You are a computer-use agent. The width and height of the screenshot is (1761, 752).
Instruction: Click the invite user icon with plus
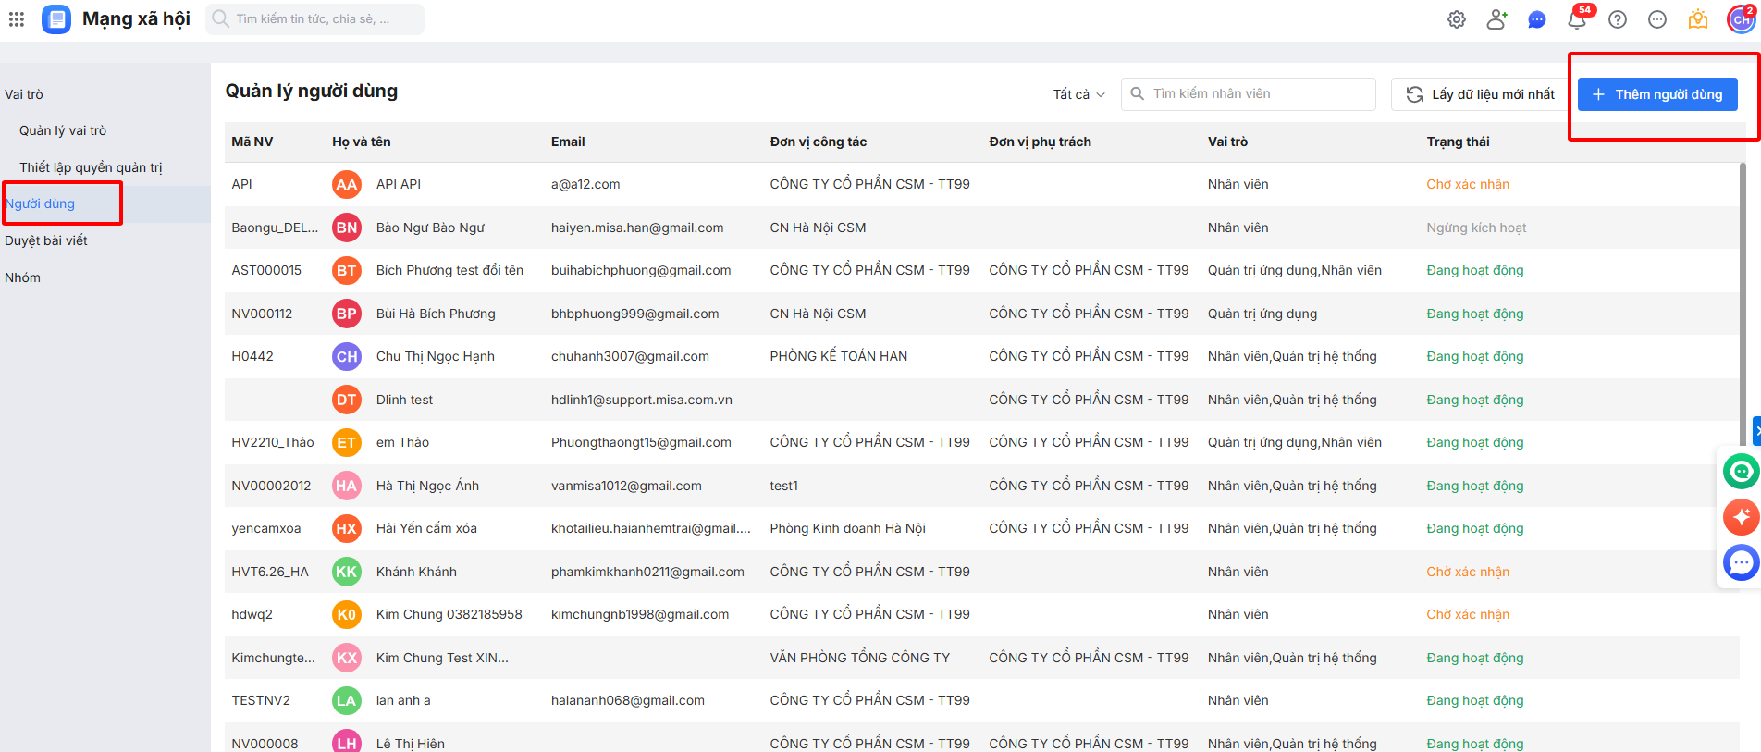(x=1496, y=19)
